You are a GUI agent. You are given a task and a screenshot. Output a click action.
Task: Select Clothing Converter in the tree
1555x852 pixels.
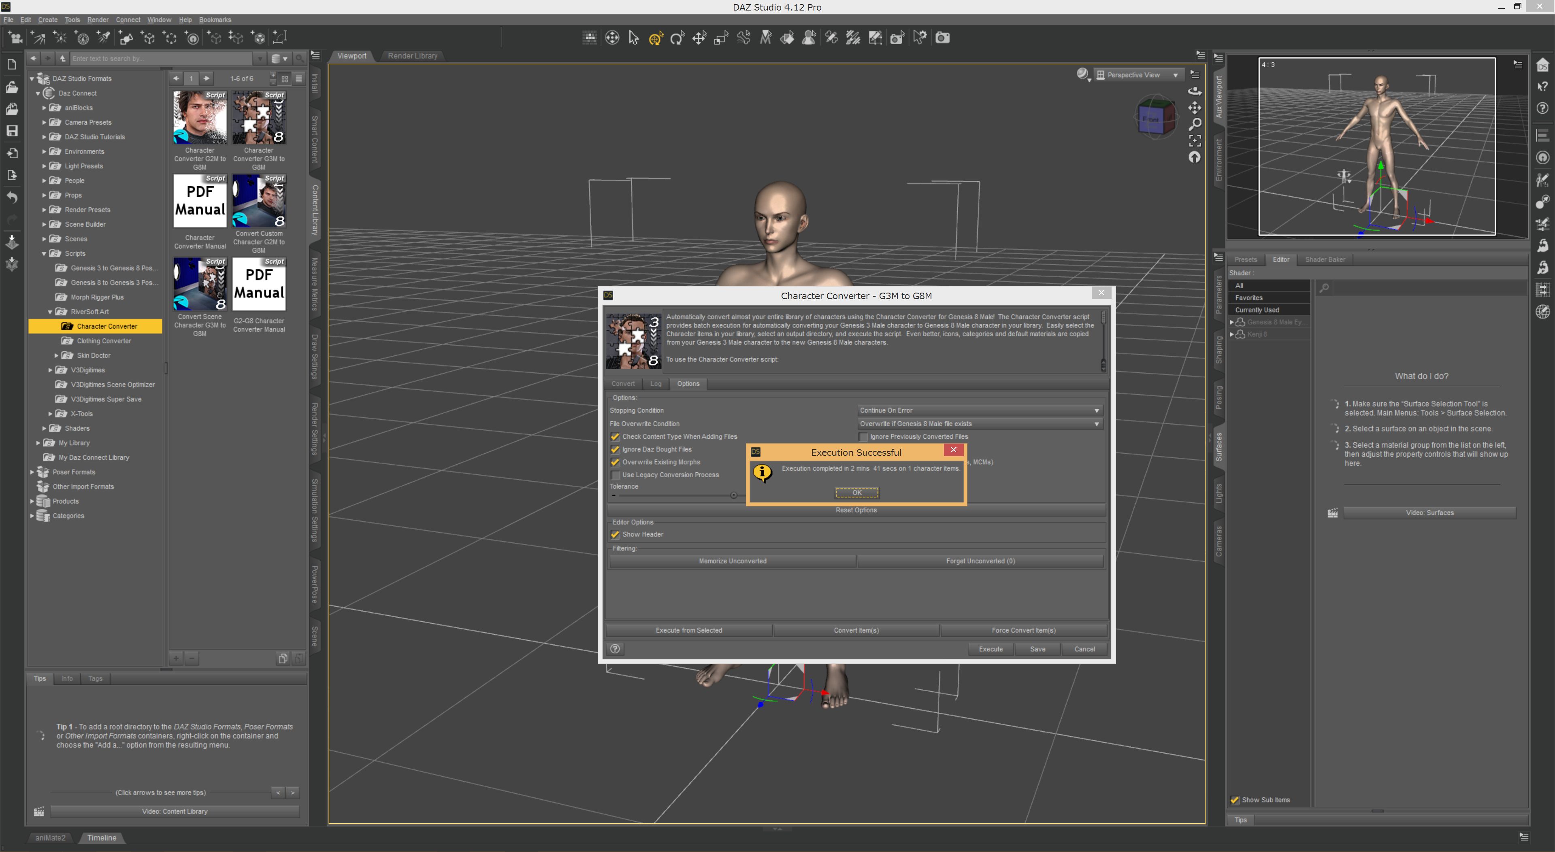pos(104,341)
